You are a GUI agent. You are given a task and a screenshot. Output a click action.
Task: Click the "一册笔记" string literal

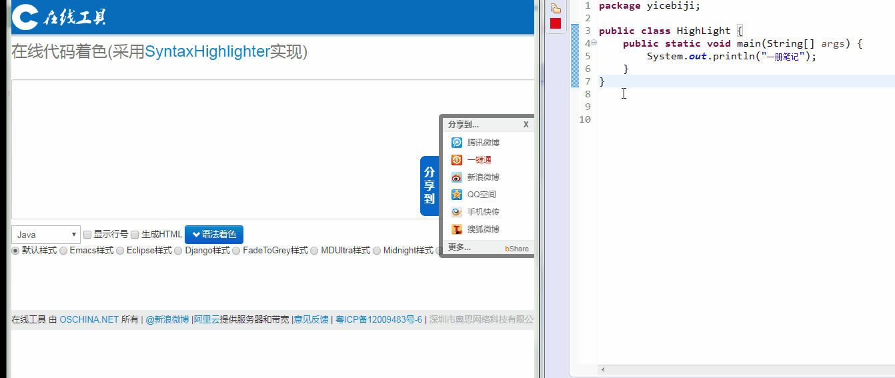pos(784,57)
